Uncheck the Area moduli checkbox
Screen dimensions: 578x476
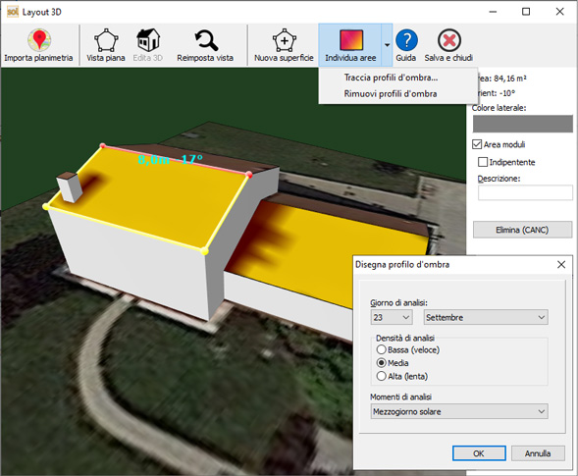click(x=477, y=144)
